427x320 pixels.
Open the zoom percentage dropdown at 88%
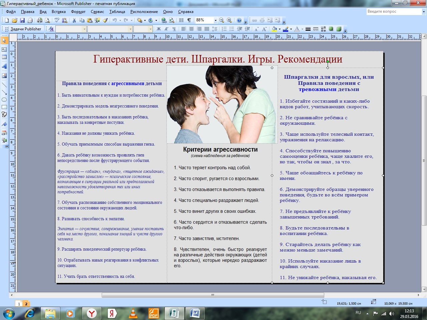point(216,20)
